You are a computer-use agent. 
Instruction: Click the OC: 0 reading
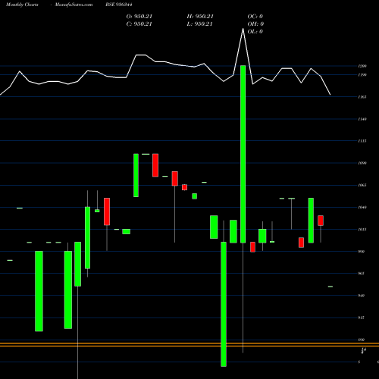pos(255,17)
